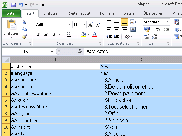Click the select all corner button
This screenshot has width=182, height=136.
click(x=6, y=60)
